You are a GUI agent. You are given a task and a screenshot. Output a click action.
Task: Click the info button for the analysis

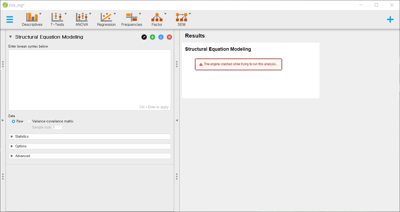point(161,37)
